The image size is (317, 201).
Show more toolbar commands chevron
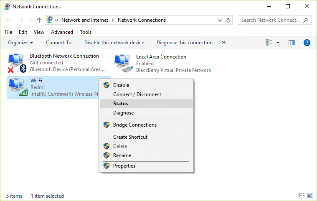pos(224,43)
